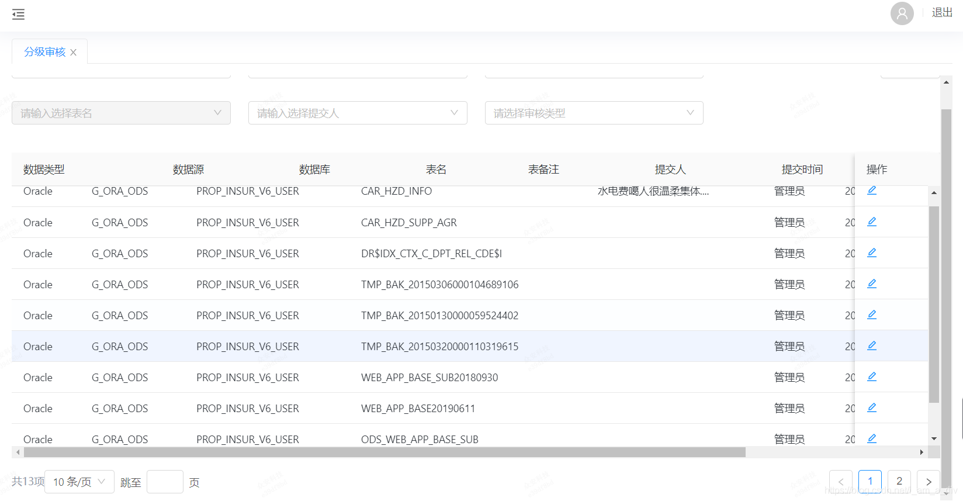Go to the next page arrow
This screenshot has height=501, width=963.
click(x=929, y=482)
